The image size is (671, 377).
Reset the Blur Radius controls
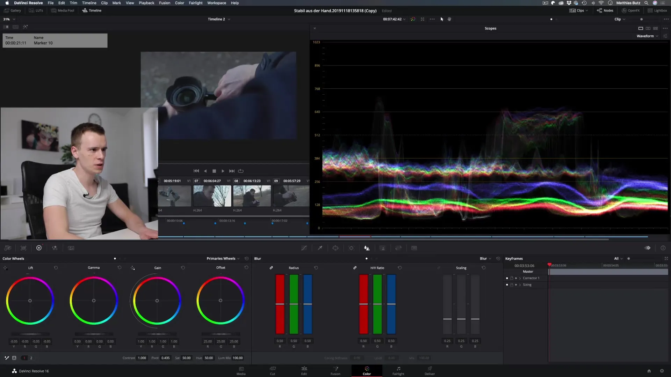(x=316, y=268)
